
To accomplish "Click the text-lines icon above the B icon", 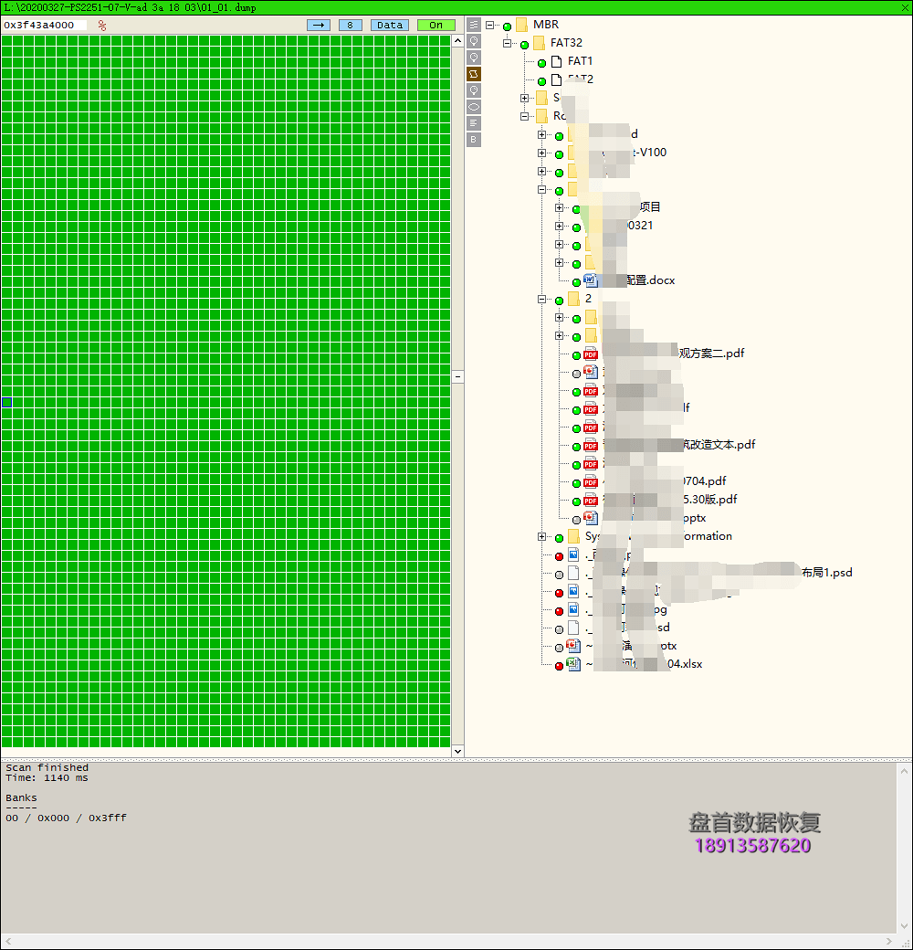I will 474,123.
